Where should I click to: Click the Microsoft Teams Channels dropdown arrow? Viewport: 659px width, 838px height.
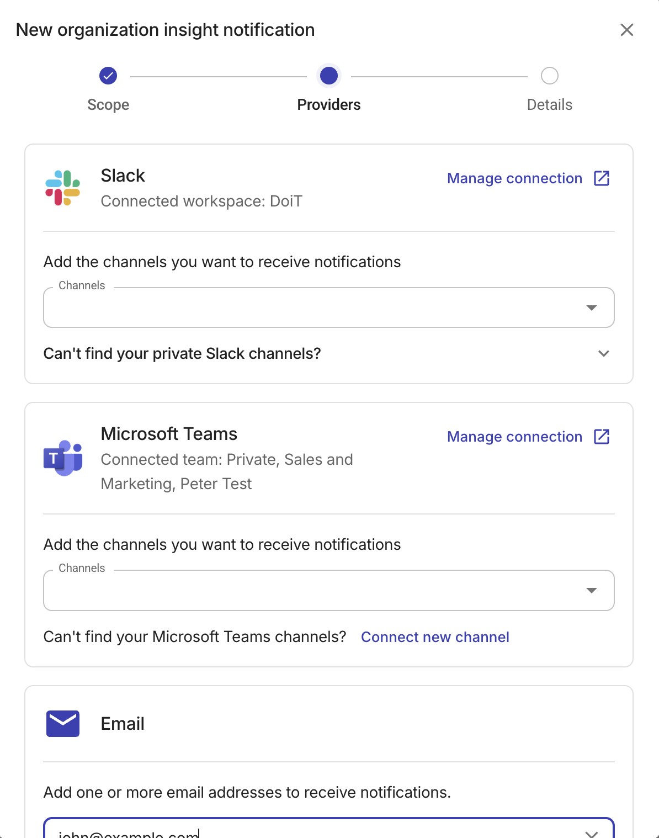592,590
